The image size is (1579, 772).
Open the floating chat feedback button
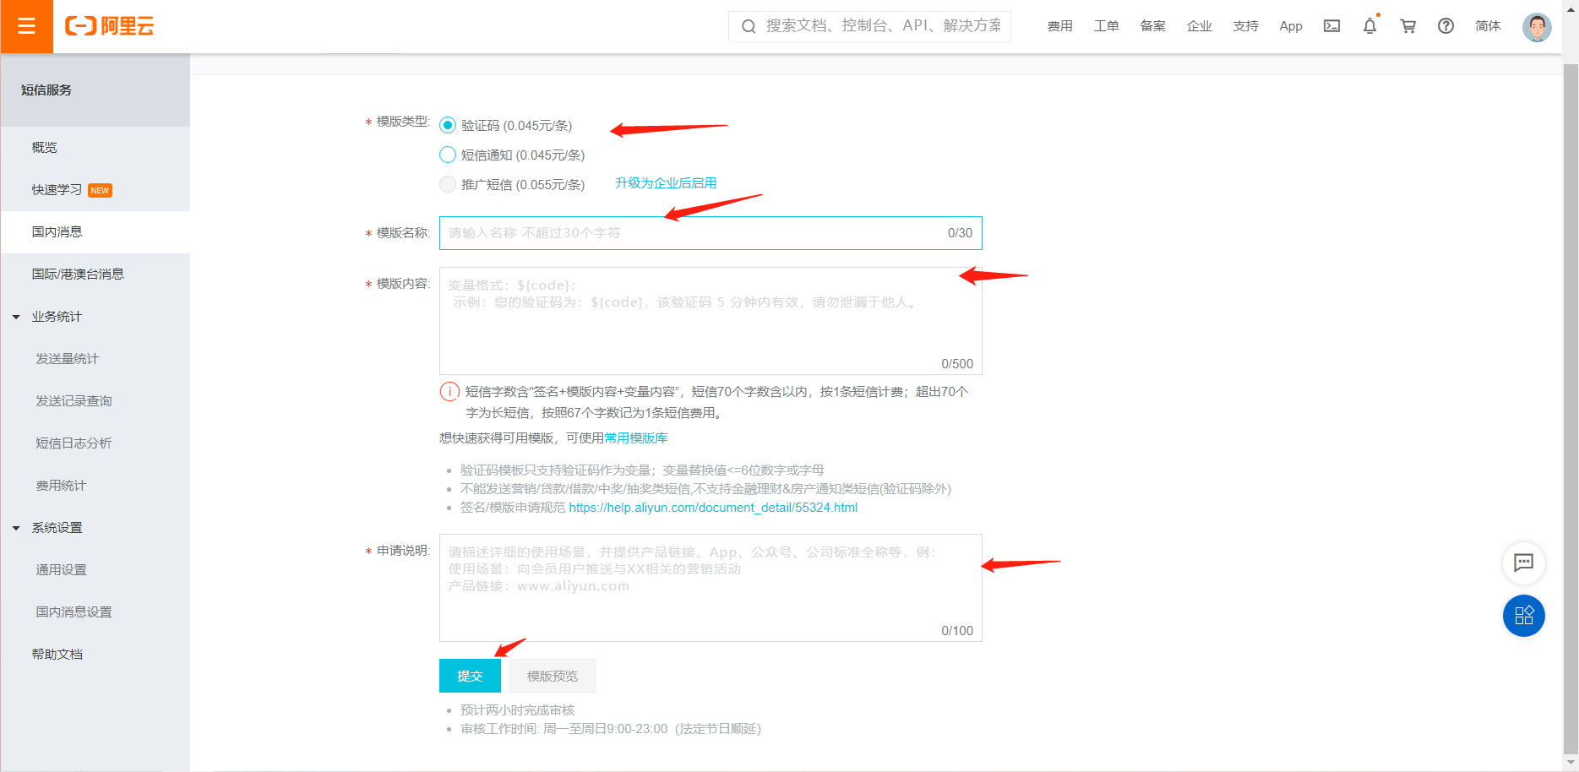[x=1524, y=563]
